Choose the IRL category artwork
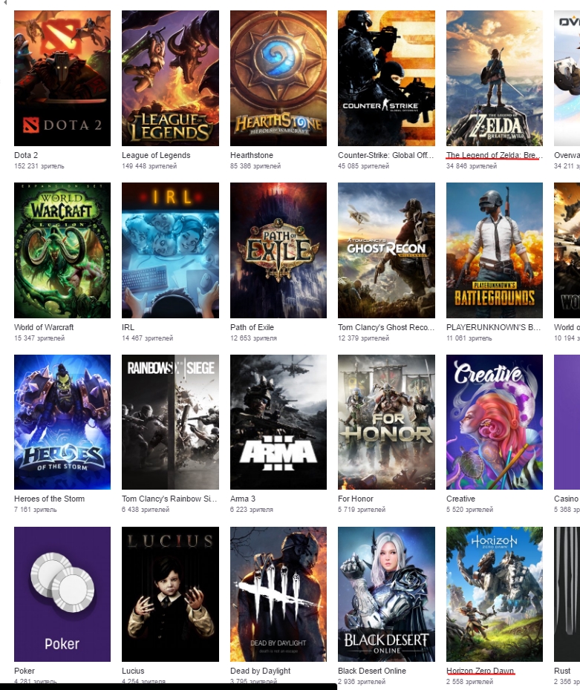 pos(170,250)
